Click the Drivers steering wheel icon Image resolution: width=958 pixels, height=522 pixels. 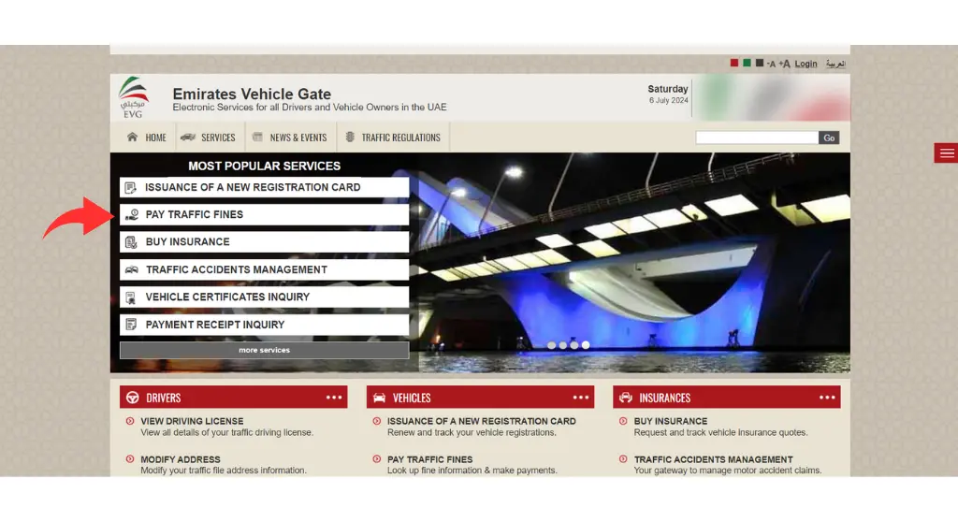pos(133,398)
